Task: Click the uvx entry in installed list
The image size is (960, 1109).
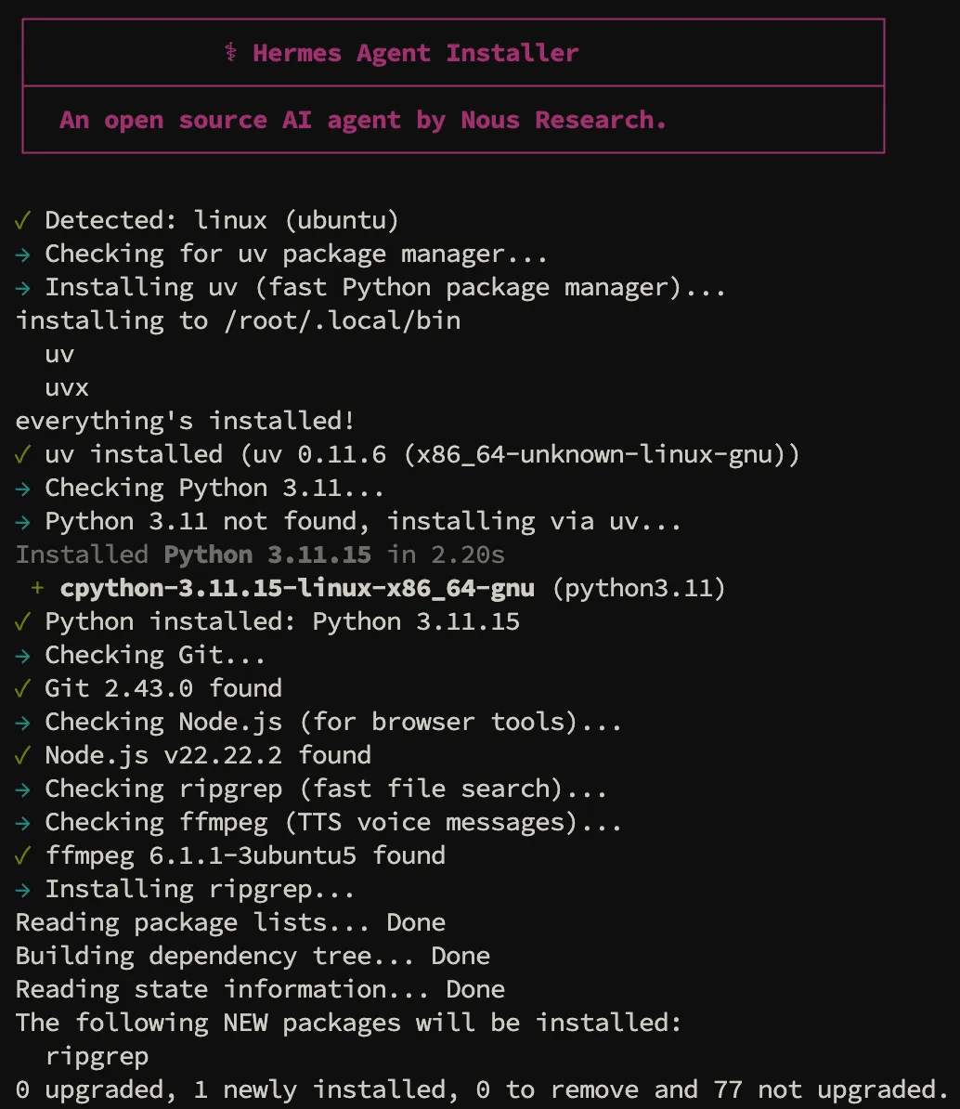Action: coord(67,387)
